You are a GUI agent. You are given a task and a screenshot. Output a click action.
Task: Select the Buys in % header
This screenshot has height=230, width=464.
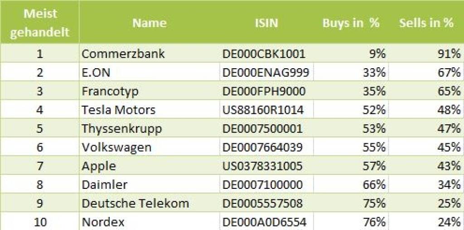pos(351,23)
